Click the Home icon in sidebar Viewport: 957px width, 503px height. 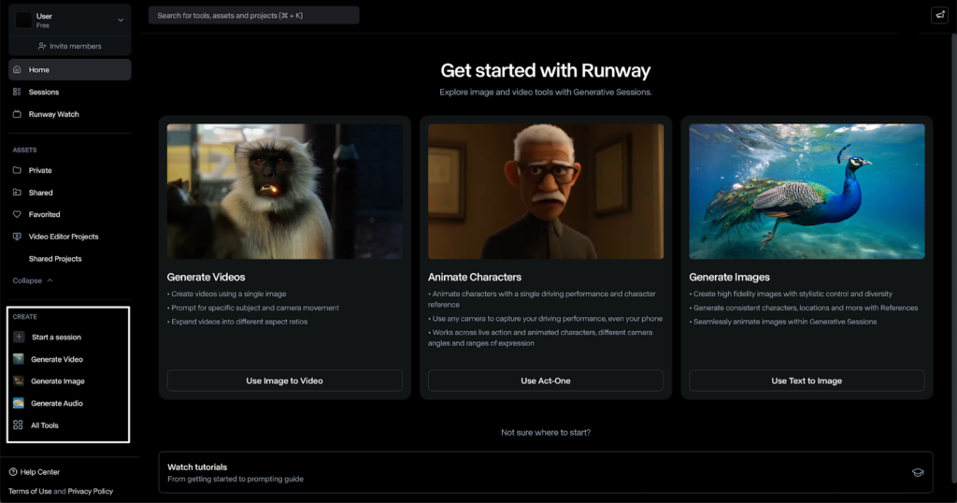pos(17,69)
